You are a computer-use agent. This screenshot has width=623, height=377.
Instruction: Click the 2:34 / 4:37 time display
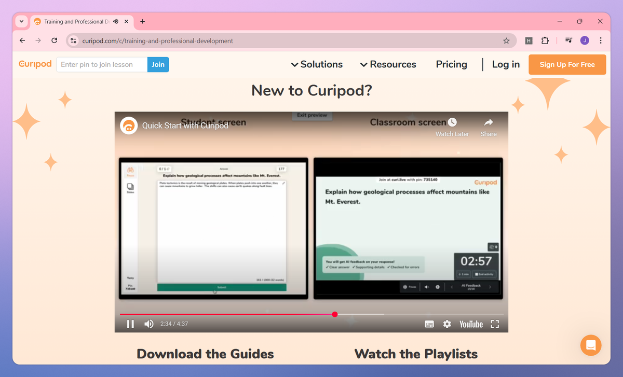click(x=174, y=324)
